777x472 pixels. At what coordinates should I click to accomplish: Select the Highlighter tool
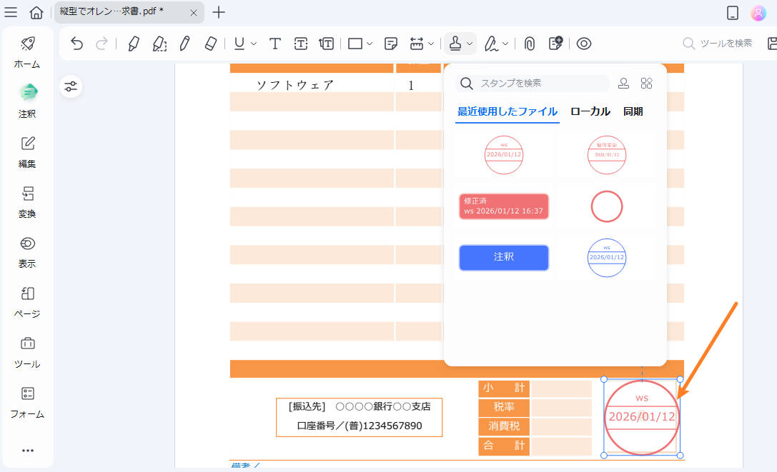(x=133, y=44)
